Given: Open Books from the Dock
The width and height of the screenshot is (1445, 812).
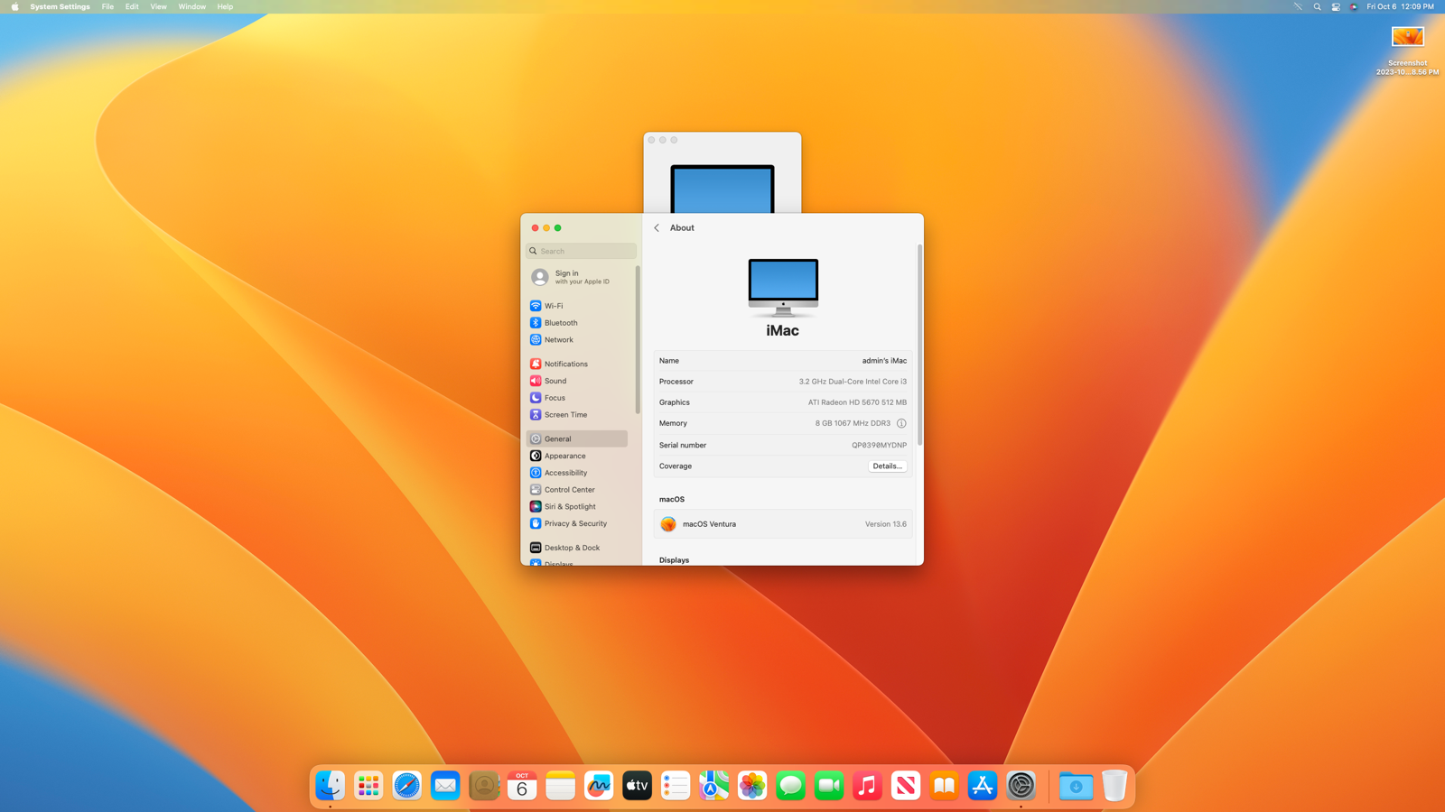Looking at the screenshot, I should coord(945,786).
